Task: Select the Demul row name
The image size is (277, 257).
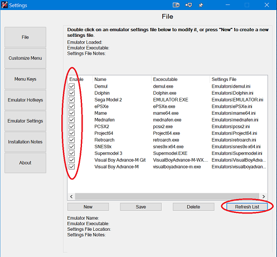Action: [101, 86]
